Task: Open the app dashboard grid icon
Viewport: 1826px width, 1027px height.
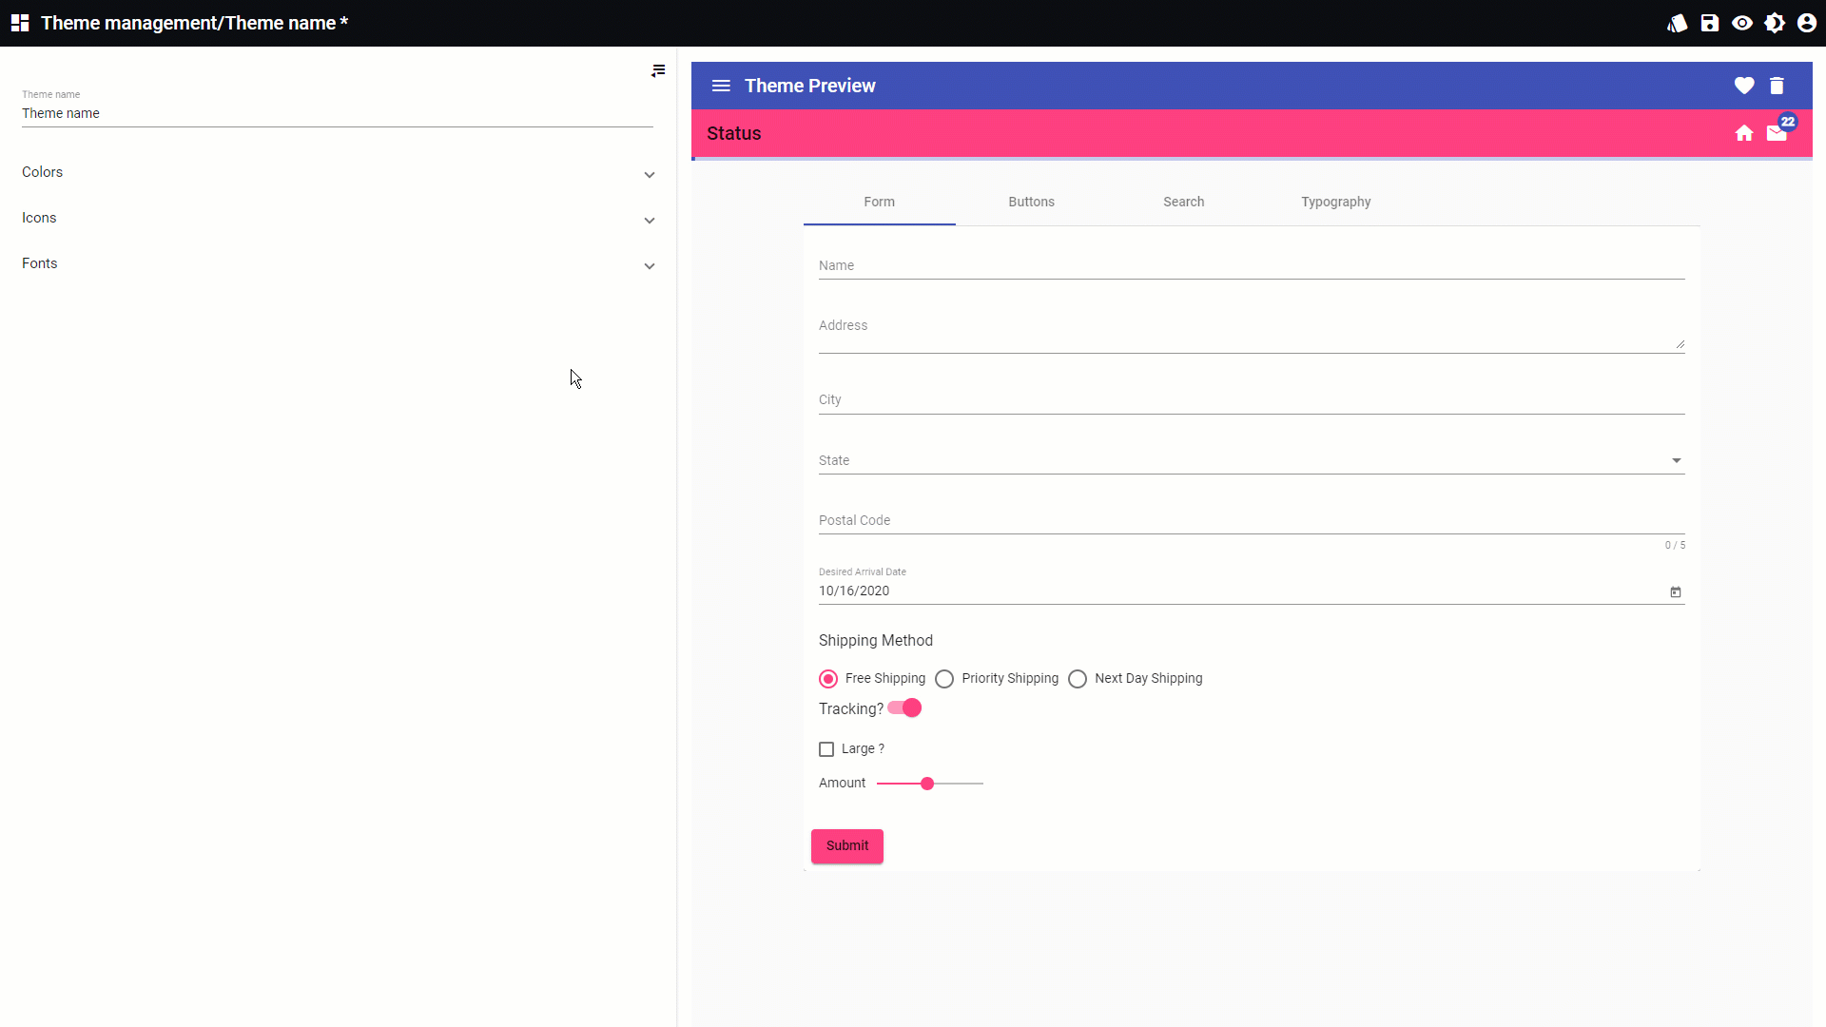Action: [x=20, y=23]
